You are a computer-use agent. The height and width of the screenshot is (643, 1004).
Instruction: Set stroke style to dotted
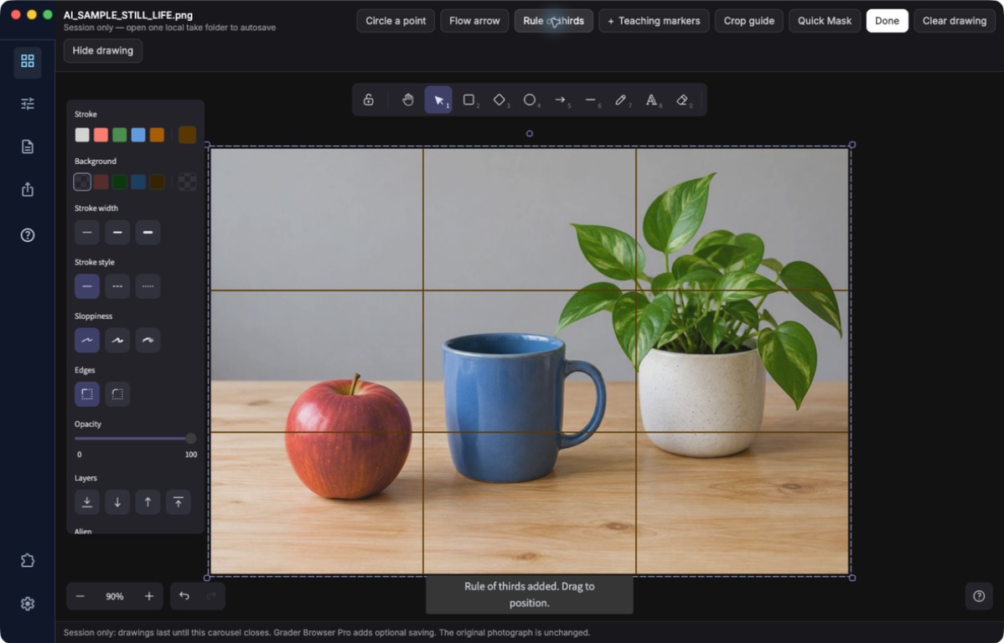[147, 286]
